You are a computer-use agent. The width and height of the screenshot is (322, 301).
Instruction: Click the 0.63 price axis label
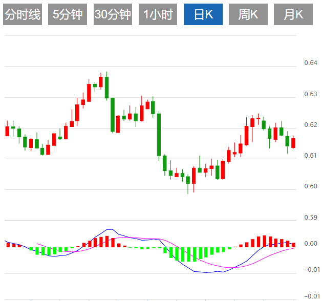311,94
